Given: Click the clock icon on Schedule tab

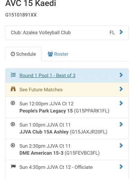Looking at the screenshot, I should (13, 54).
